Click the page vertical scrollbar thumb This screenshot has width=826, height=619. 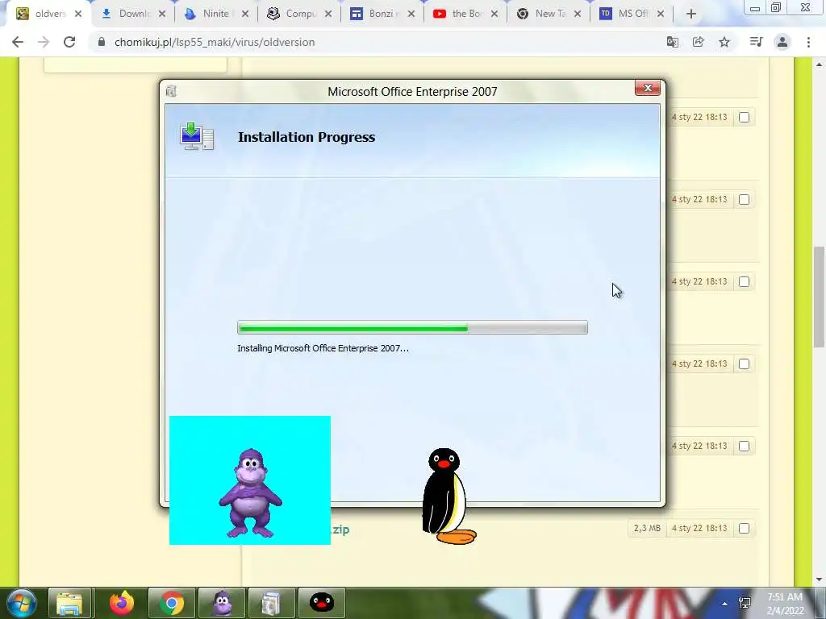pyautogui.click(x=819, y=297)
